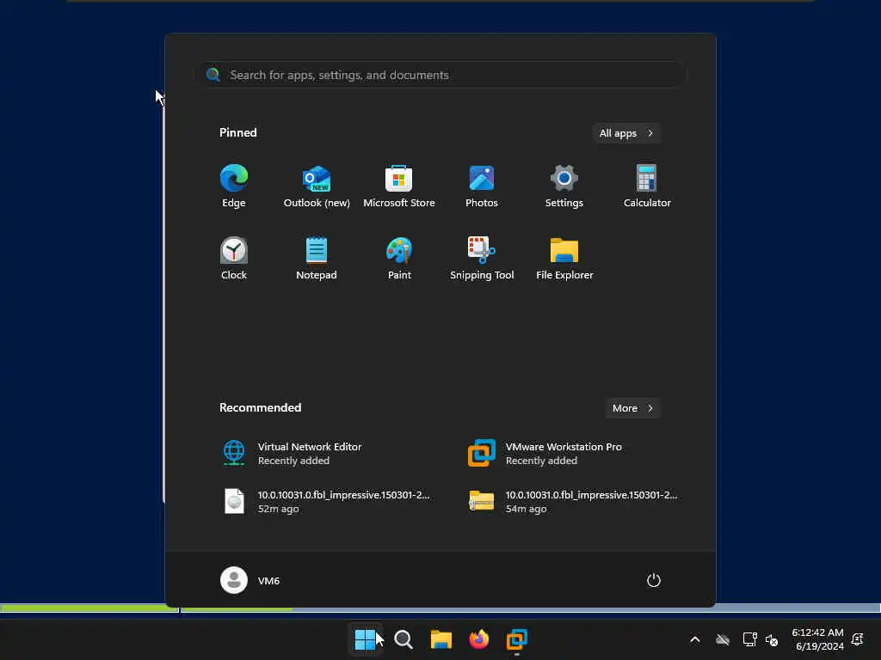Expand the All apps list
881x660 pixels.
626,133
